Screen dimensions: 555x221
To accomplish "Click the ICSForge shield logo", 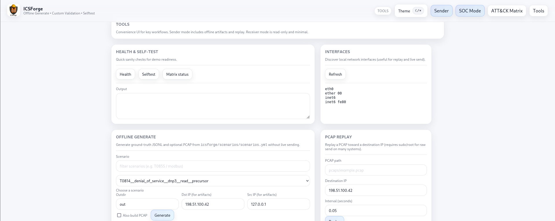I will click(x=14, y=10).
